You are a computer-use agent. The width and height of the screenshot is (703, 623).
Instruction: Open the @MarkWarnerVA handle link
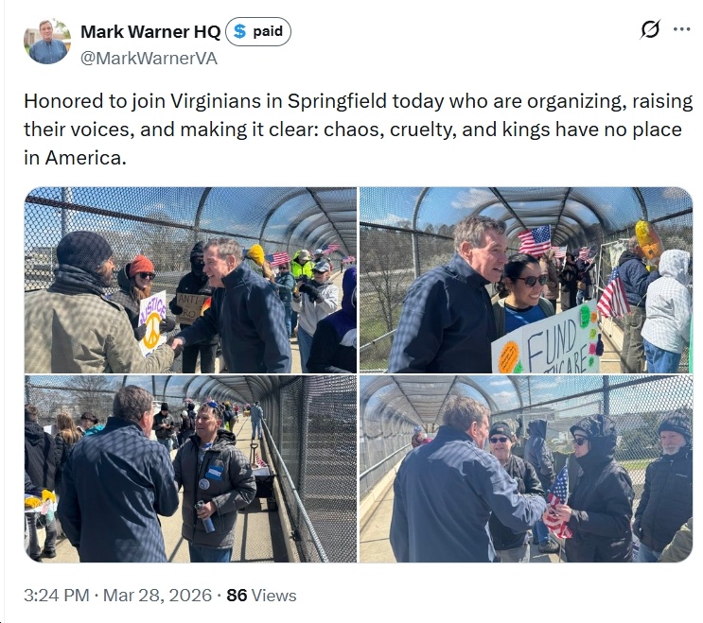tap(149, 59)
